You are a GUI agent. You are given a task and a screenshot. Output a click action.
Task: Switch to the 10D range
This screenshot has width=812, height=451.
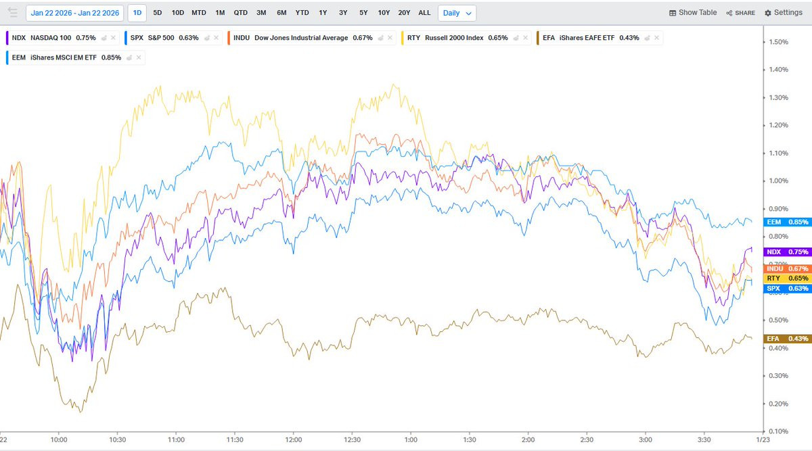pyautogui.click(x=177, y=13)
